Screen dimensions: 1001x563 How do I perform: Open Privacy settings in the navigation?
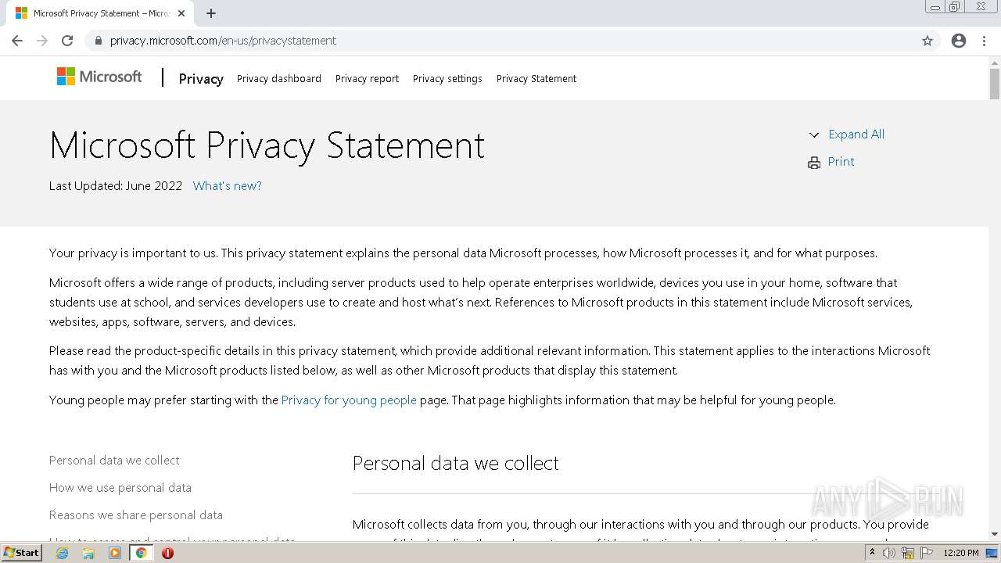pos(447,78)
